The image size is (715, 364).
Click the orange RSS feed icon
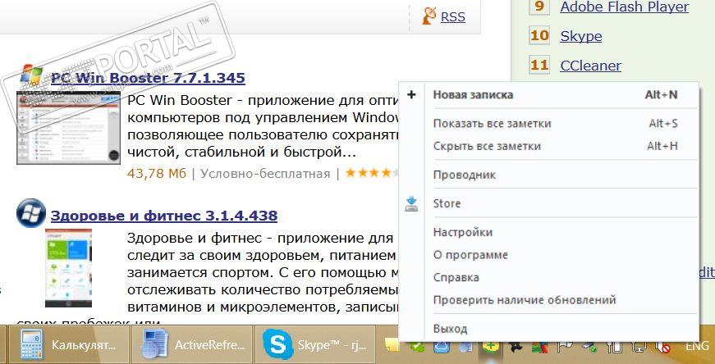[429, 16]
